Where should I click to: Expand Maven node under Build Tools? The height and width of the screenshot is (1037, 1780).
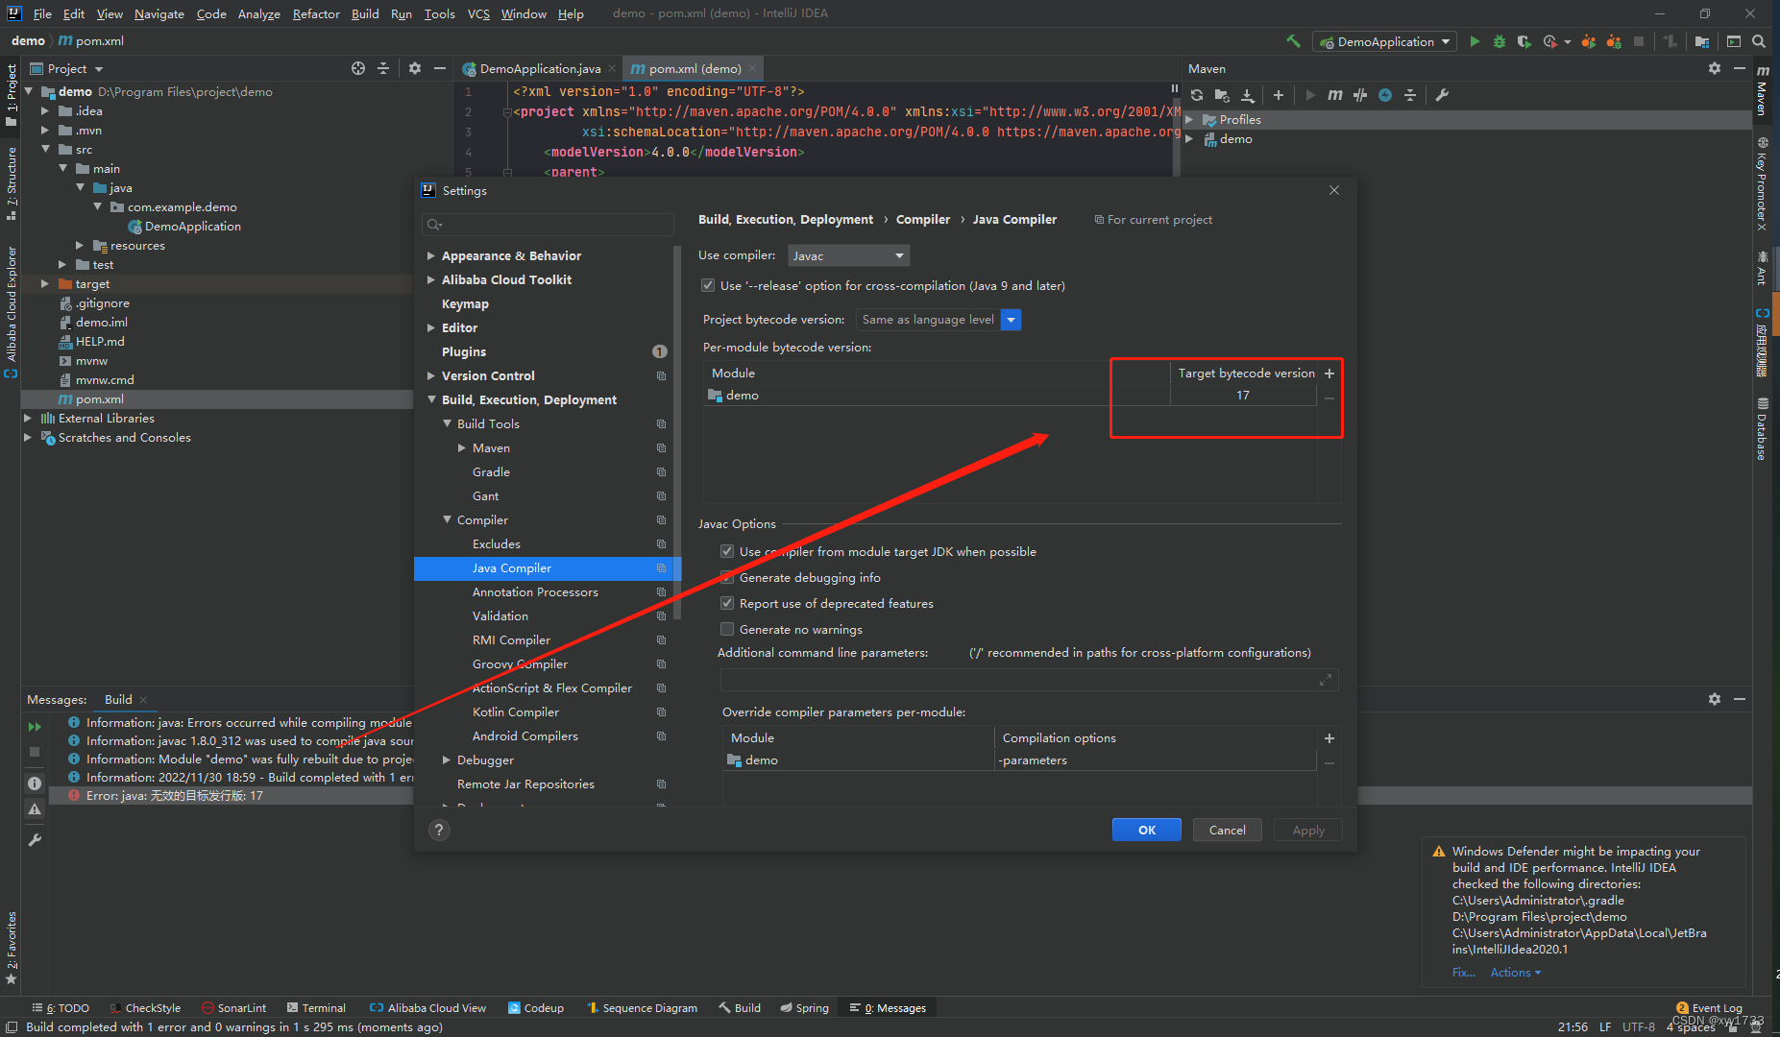pos(462,447)
